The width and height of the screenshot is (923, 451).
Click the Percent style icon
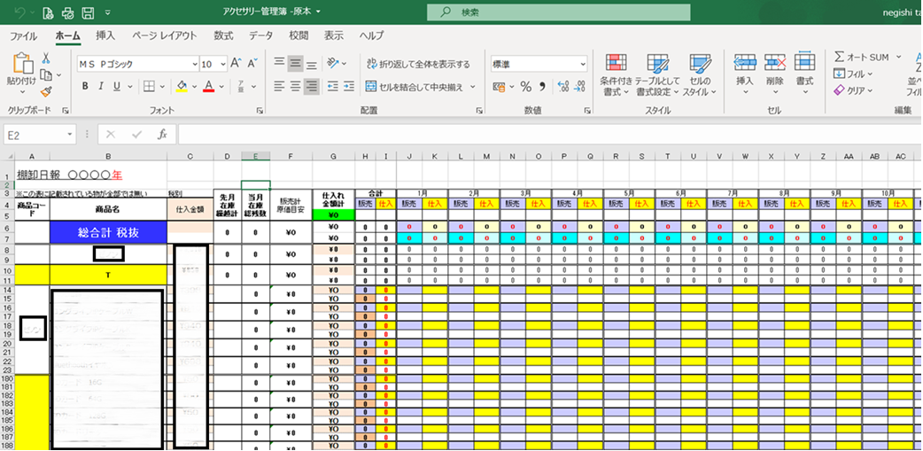525,87
